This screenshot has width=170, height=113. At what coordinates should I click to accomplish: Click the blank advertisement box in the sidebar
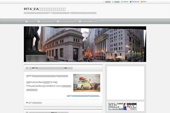(x=126, y=83)
